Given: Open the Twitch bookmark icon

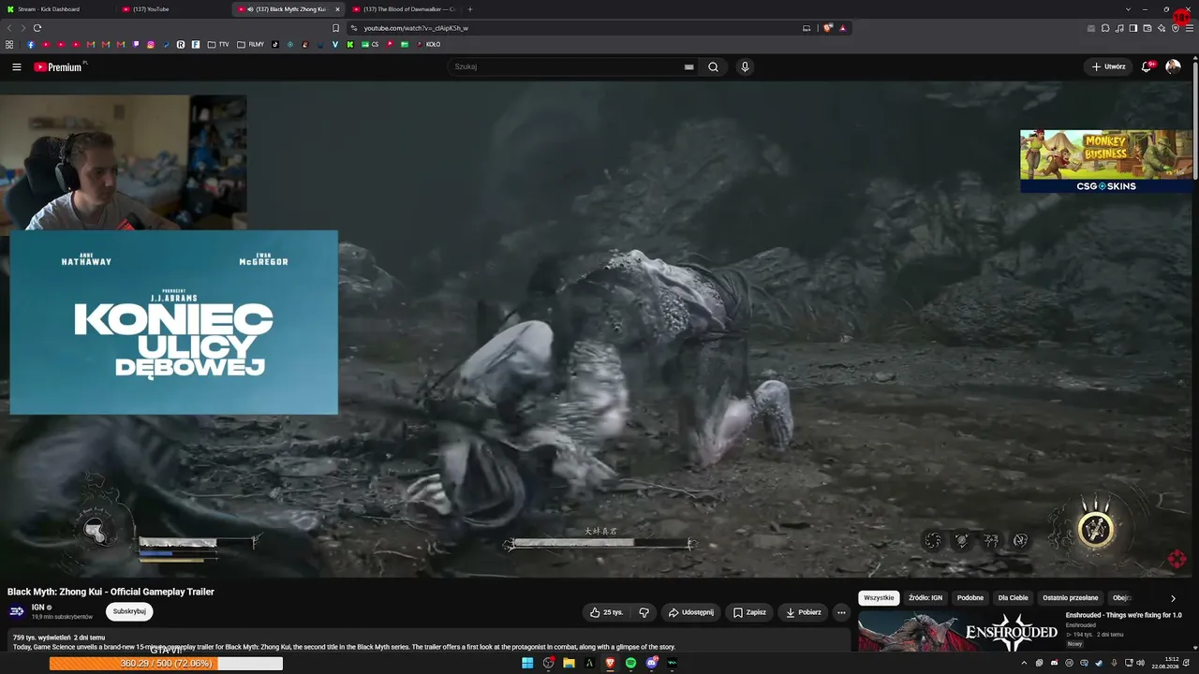Looking at the screenshot, I should coord(136,44).
